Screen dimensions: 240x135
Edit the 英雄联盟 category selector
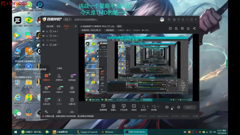coord(91,30)
